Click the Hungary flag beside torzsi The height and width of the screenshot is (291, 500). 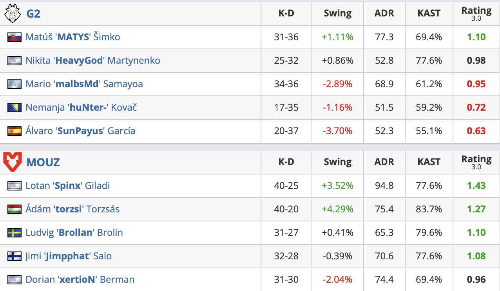point(14,209)
